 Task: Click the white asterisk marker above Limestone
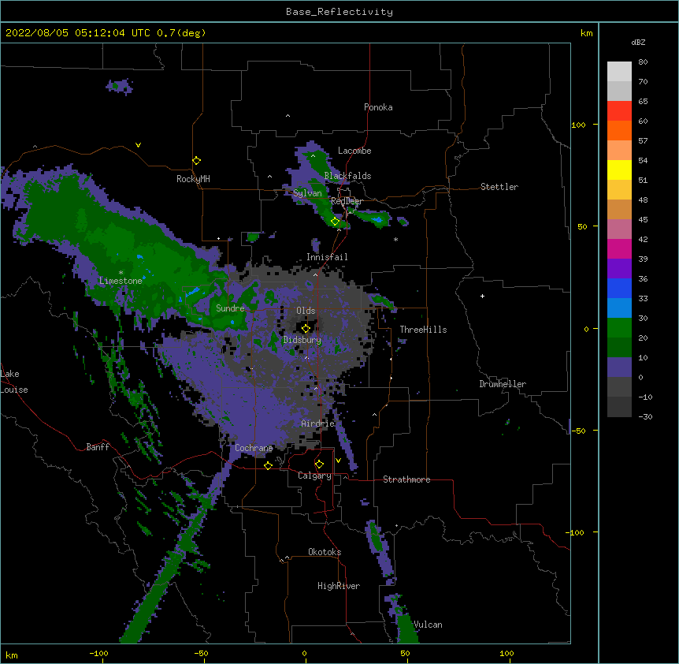[121, 273]
